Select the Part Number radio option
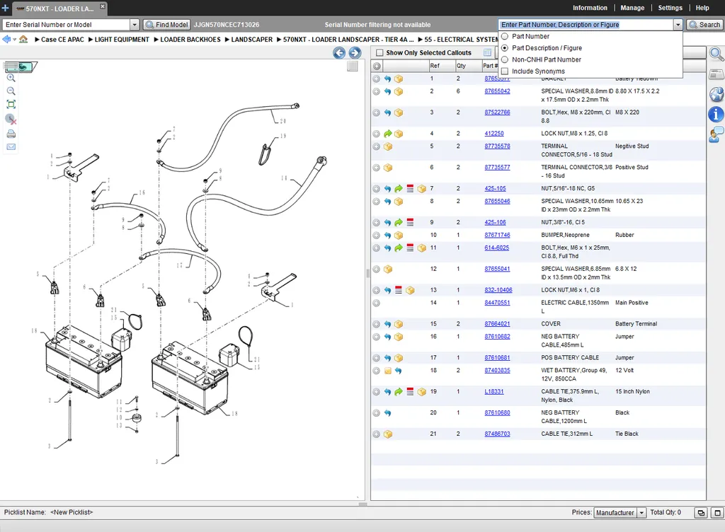Image resolution: width=725 pixels, height=532 pixels. pyautogui.click(x=505, y=36)
